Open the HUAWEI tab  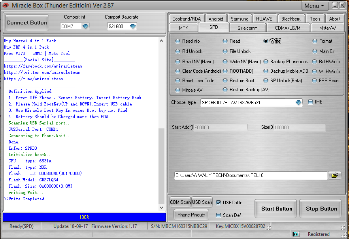tap(265, 19)
